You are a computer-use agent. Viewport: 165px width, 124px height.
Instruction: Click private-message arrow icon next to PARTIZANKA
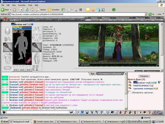click(130, 85)
